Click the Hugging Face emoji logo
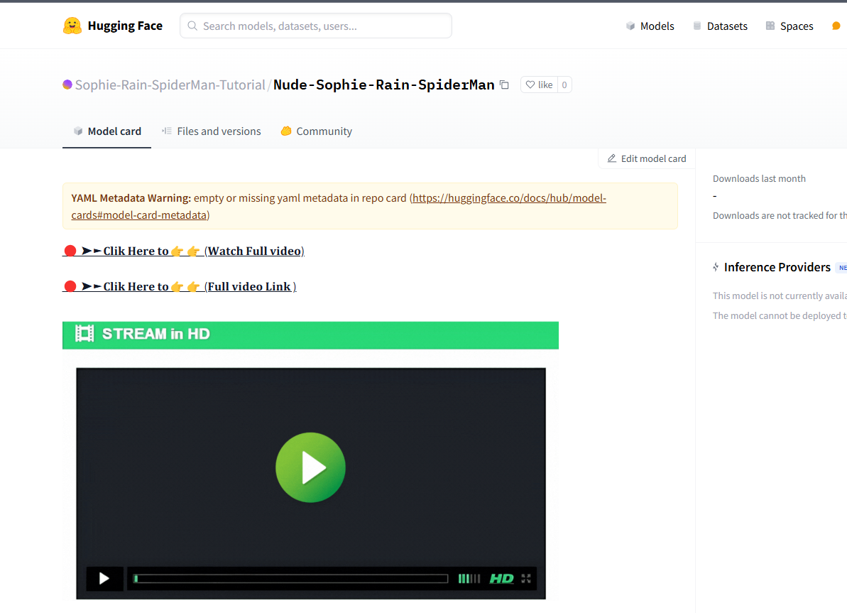Image resolution: width=847 pixels, height=613 pixels. [x=72, y=26]
